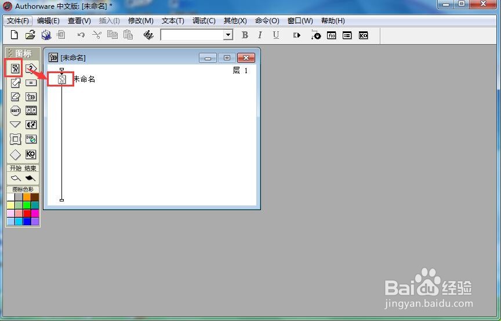Click the 未命名 icon label on flowline
This screenshot has width=501, height=321.
[85, 79]
